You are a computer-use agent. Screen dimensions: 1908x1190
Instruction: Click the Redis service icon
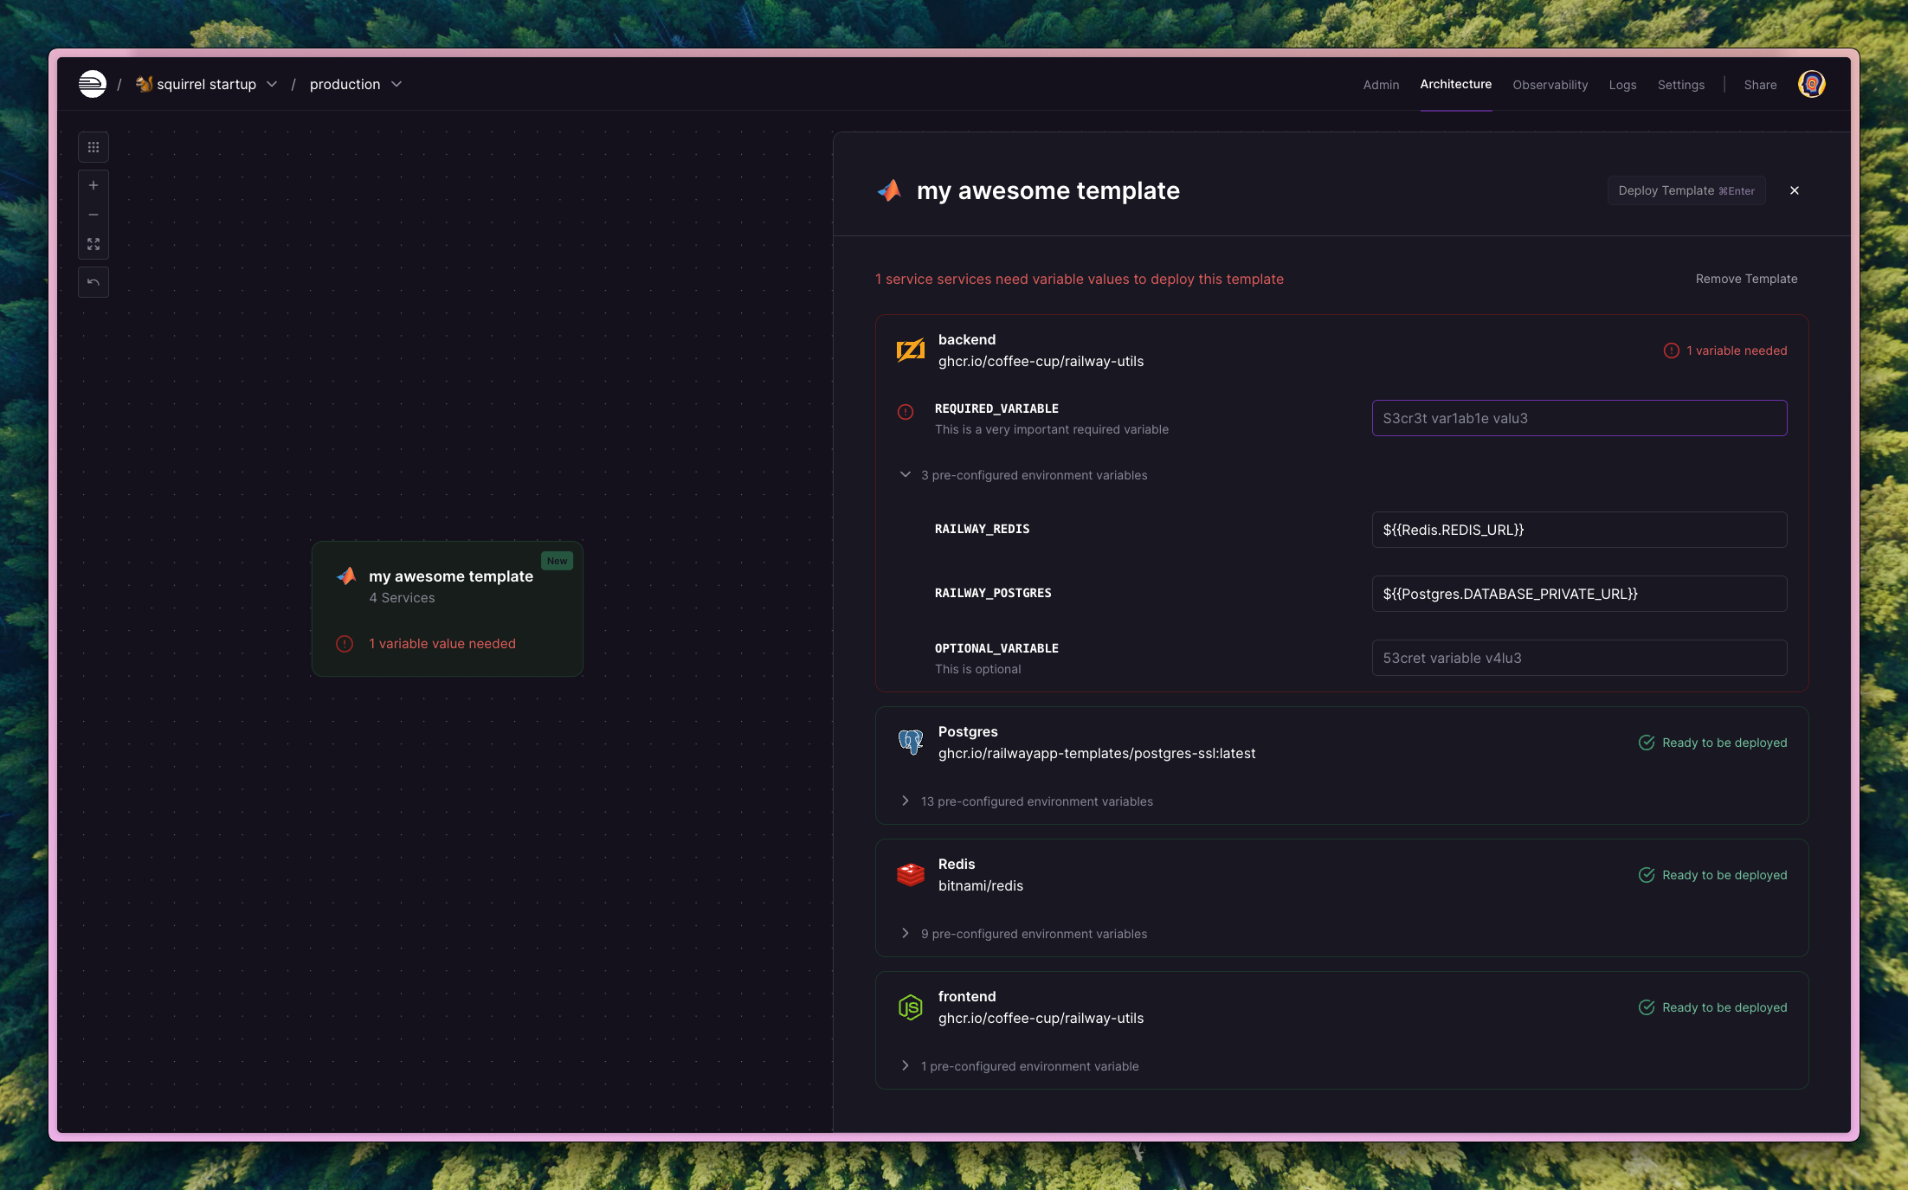(910, 874)
